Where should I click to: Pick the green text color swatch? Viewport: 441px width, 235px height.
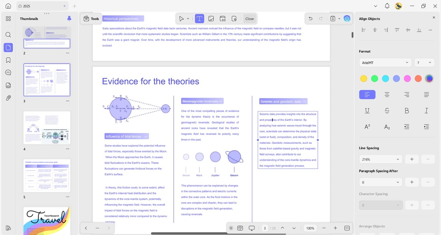click(x=375, y=79)
